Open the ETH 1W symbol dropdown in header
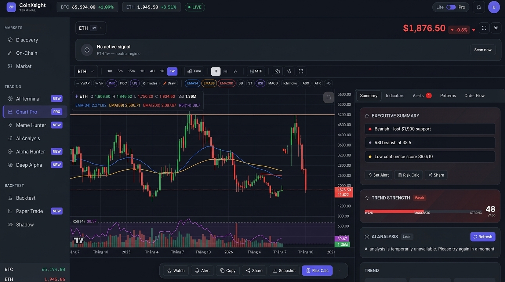 (91, 28)
